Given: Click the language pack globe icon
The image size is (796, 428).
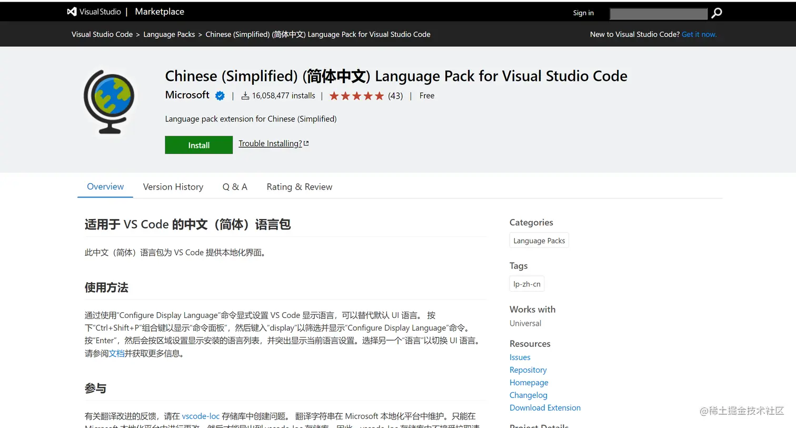Looking at the screenshot, I should click(x=109, y=102).
